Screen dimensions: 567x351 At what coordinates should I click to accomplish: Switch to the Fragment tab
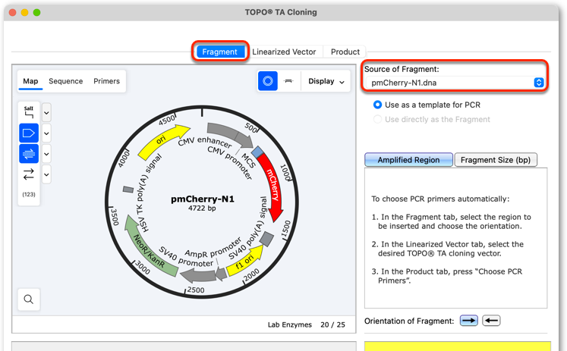click(220, 52)
